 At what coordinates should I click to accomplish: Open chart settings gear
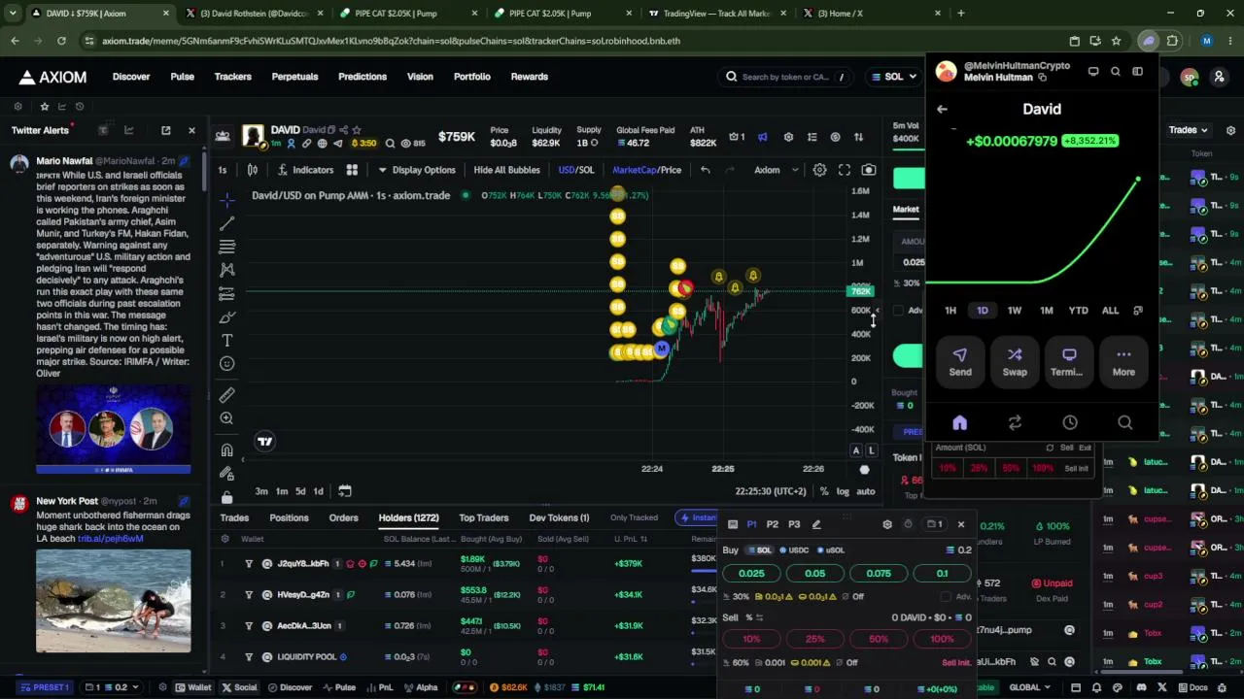(819, 170)
